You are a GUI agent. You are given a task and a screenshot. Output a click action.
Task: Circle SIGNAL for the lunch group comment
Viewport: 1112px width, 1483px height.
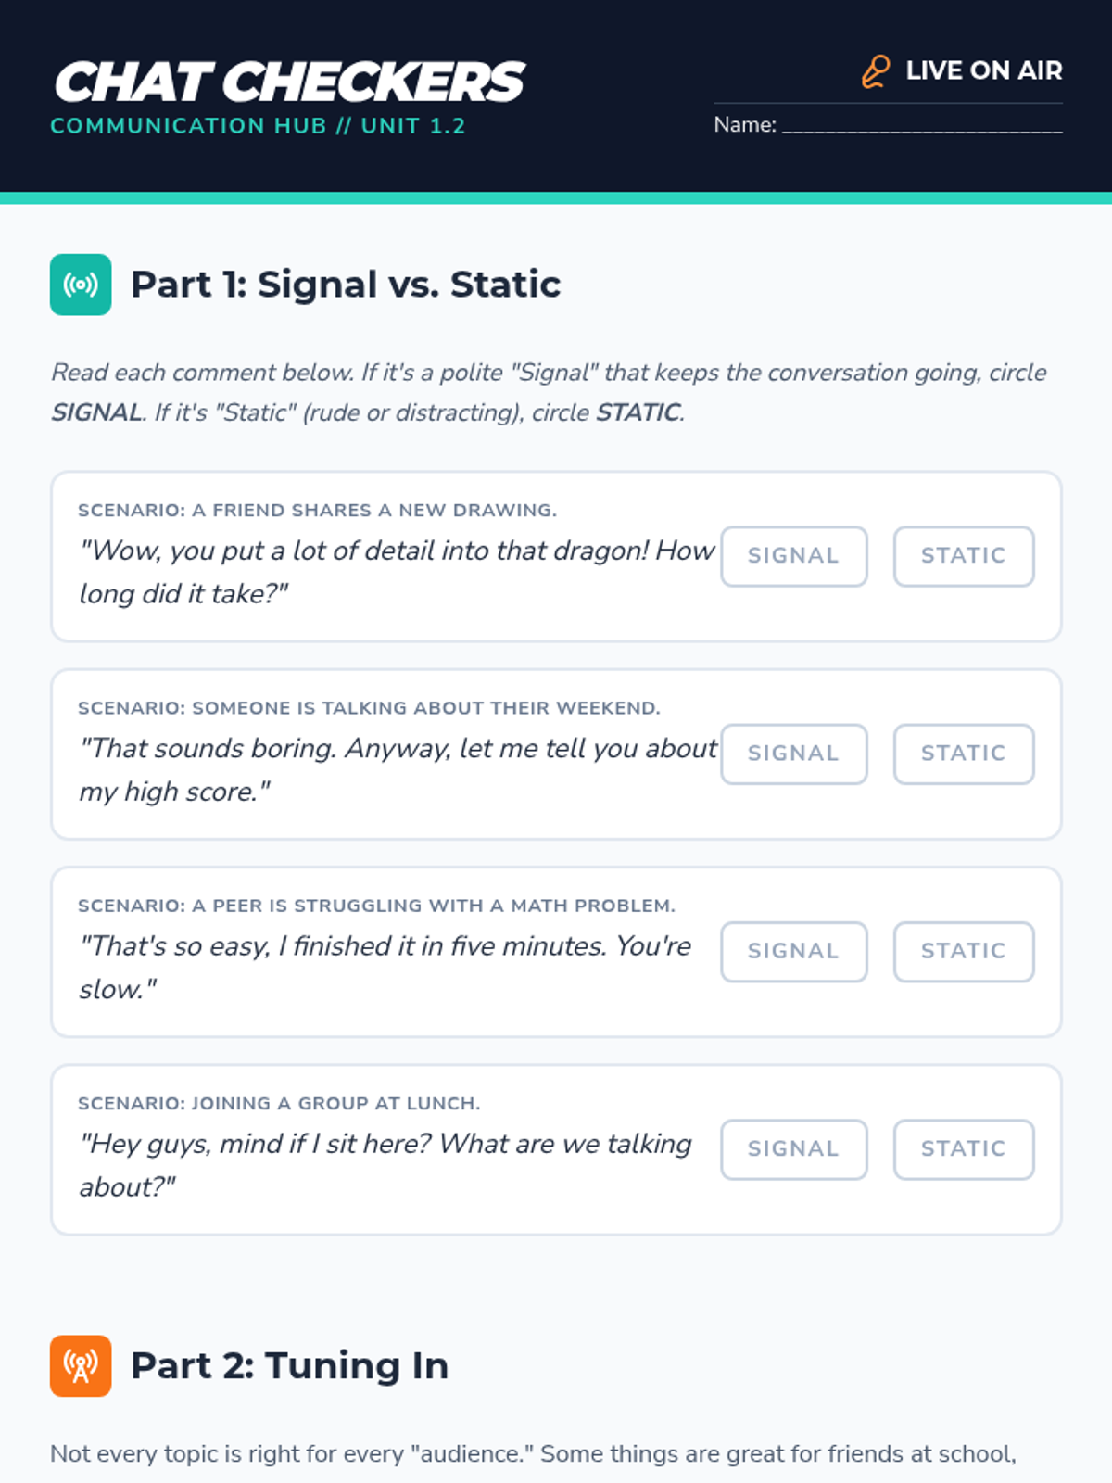[793, 1149]
